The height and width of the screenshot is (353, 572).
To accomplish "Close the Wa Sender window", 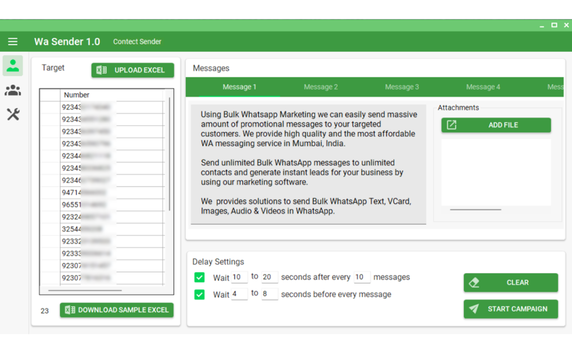I will 566,25.
